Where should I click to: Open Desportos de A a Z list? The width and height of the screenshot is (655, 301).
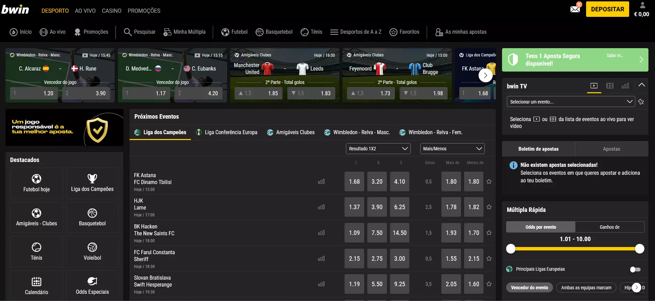[x=356, y=32]
